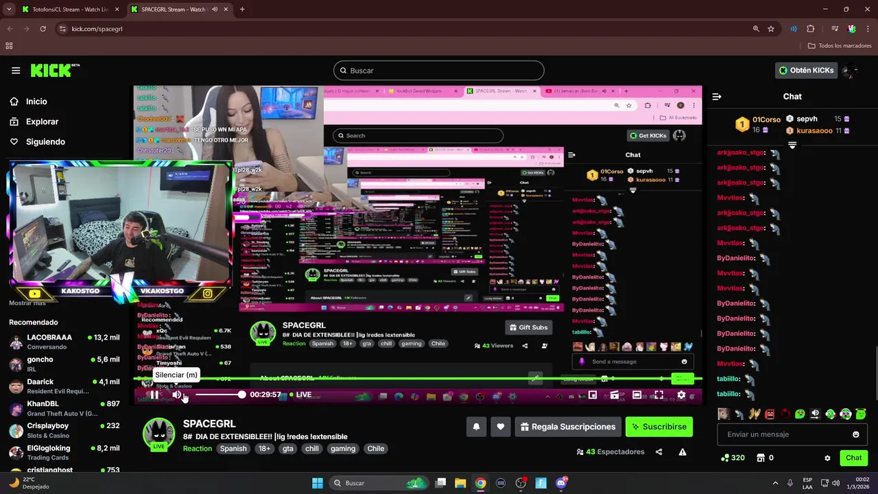Open Todos los marcadores folder
The height and width of the screenshot is (494, 878).
[x=840, y=46]
